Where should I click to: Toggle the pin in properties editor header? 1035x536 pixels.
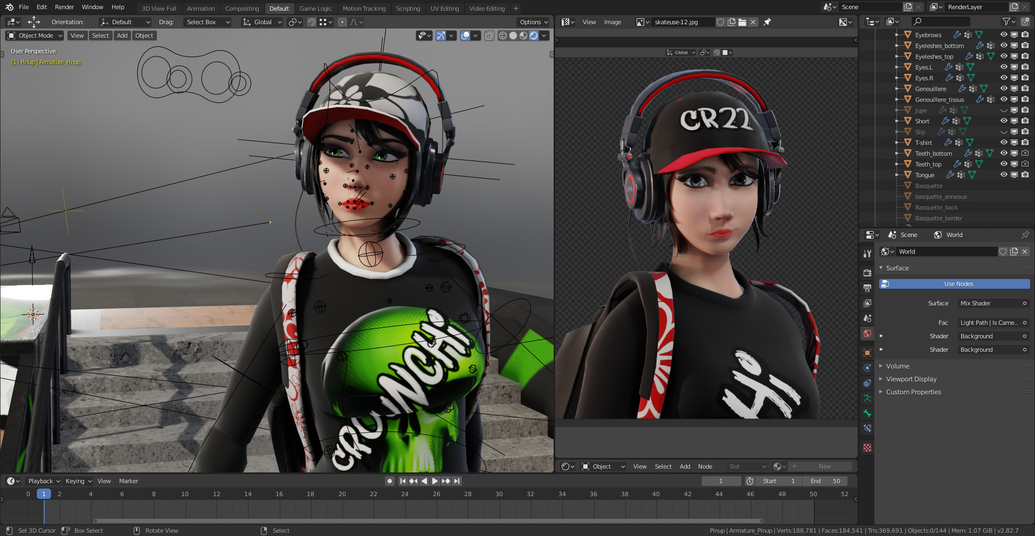pos(1025,235)
